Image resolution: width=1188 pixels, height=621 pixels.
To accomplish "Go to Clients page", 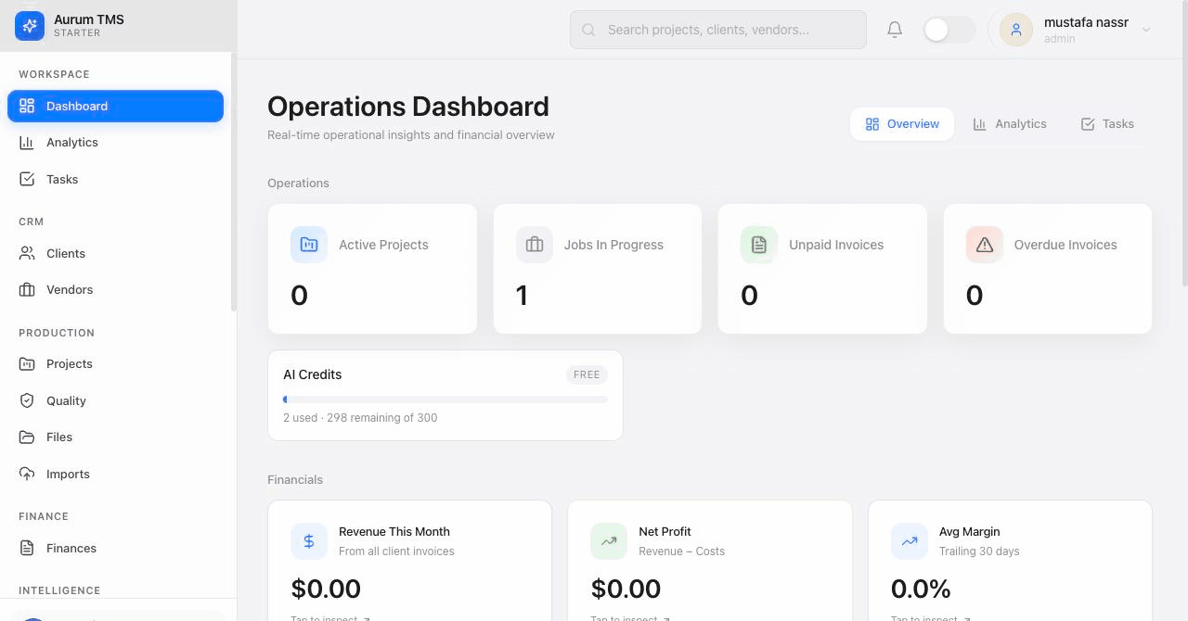I will click(115, 253).
